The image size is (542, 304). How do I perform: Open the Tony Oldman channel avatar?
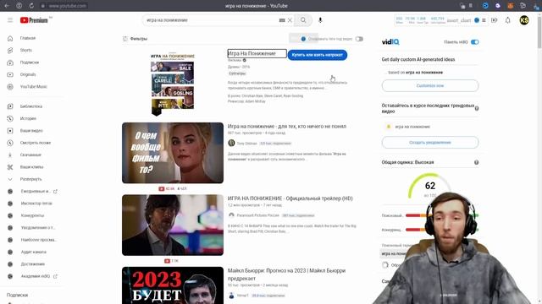coord(231,143)
